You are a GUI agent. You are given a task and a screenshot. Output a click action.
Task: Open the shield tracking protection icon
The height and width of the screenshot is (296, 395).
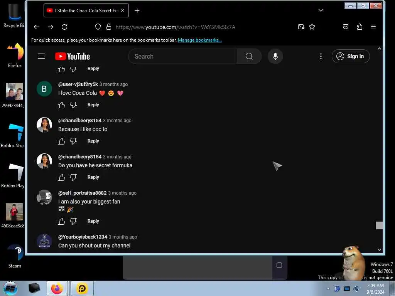point(98,27)
